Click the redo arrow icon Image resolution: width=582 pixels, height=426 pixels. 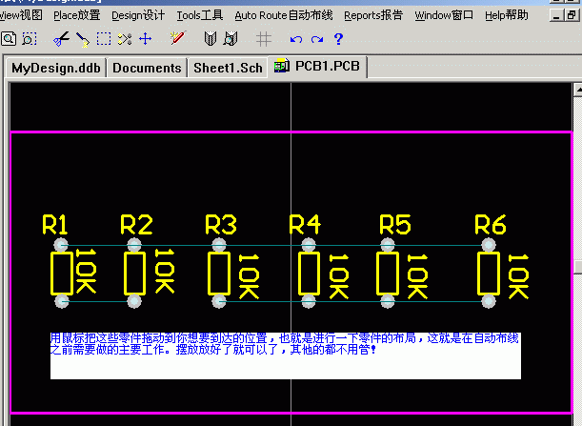point(316,39)
